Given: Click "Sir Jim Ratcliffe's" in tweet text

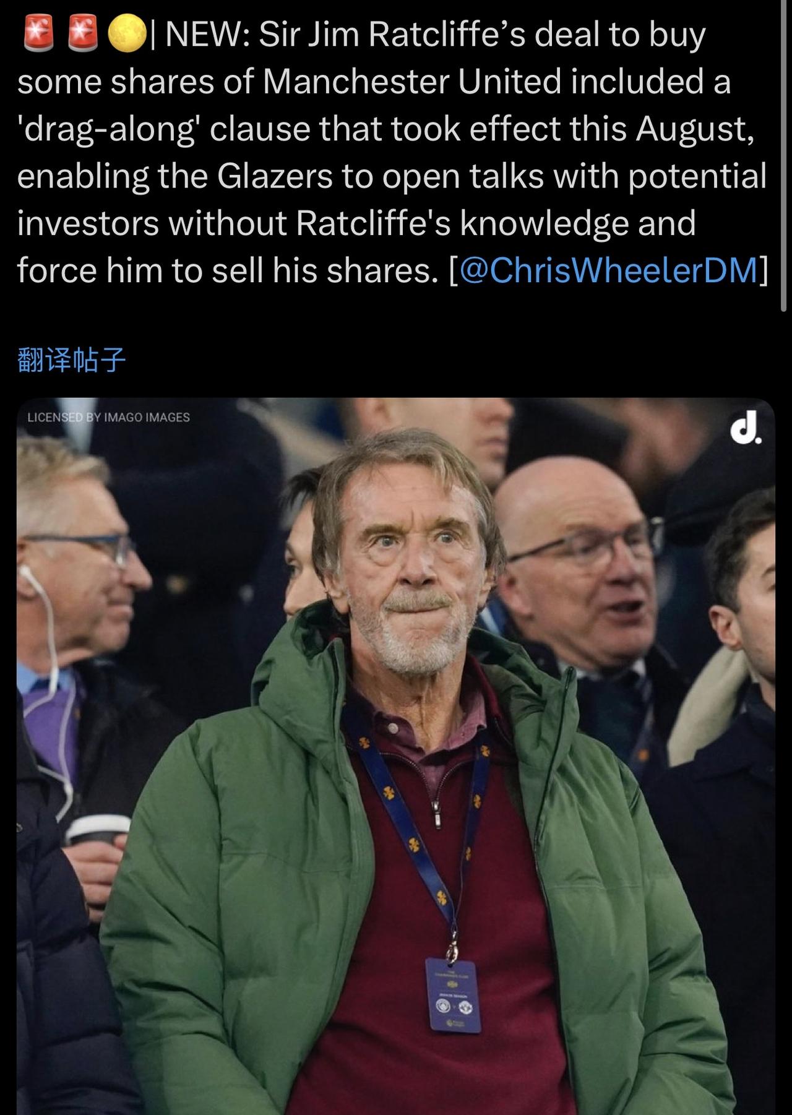Looking at the screenshot, I should [x=392, y=34].
